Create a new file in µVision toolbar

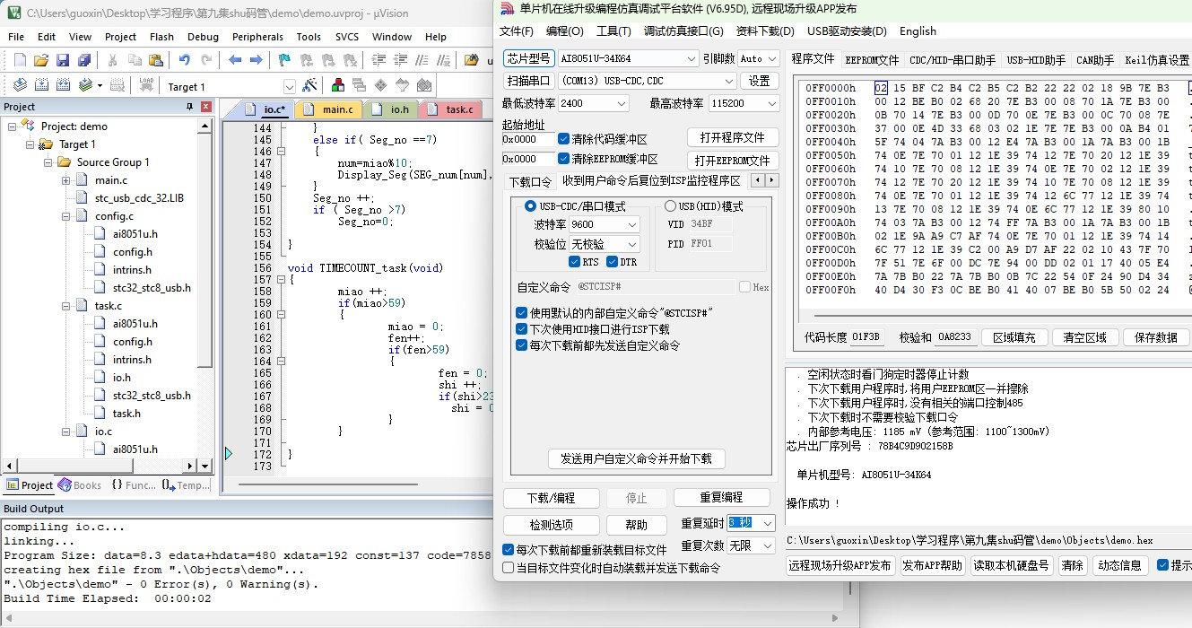[20, 60]
